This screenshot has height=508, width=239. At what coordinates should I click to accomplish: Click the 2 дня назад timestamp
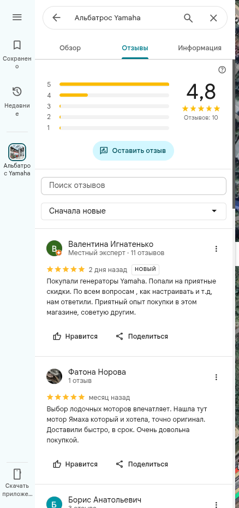(108, 269)
